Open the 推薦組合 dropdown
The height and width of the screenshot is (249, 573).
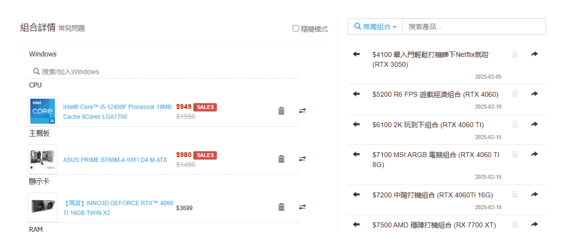(x=375, y=27)
